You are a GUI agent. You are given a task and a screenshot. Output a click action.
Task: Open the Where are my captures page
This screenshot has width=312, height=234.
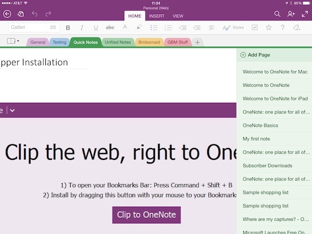click(x=274, y=219)
